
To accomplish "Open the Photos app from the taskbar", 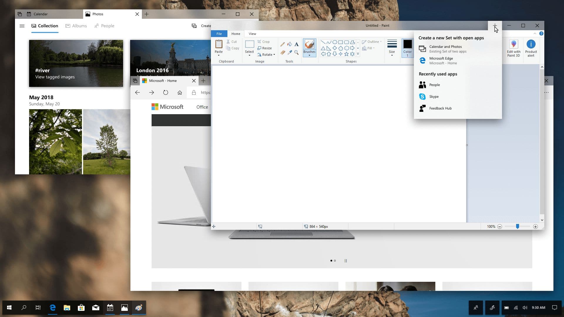I will 125,308.
